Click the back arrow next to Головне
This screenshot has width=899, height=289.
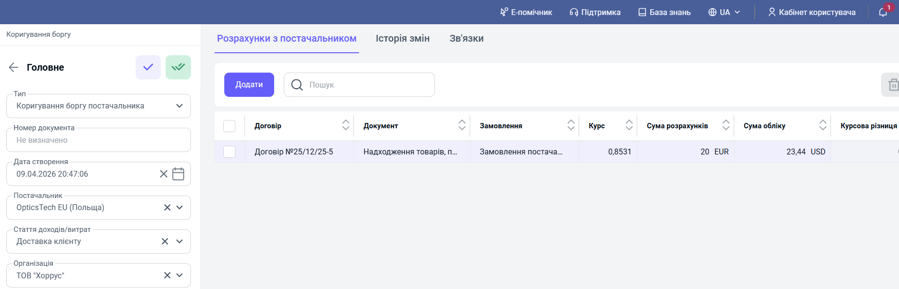point(14,67)
